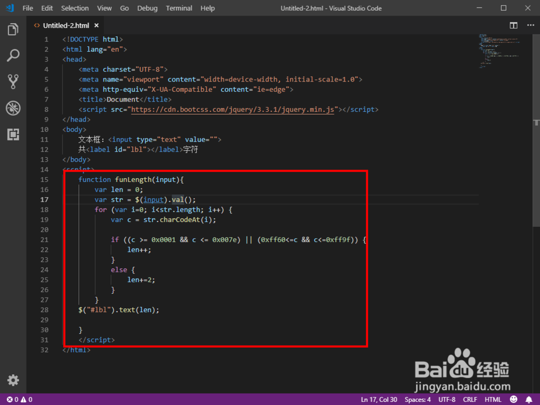Click the meta charset line

click(x=123, y=70)
